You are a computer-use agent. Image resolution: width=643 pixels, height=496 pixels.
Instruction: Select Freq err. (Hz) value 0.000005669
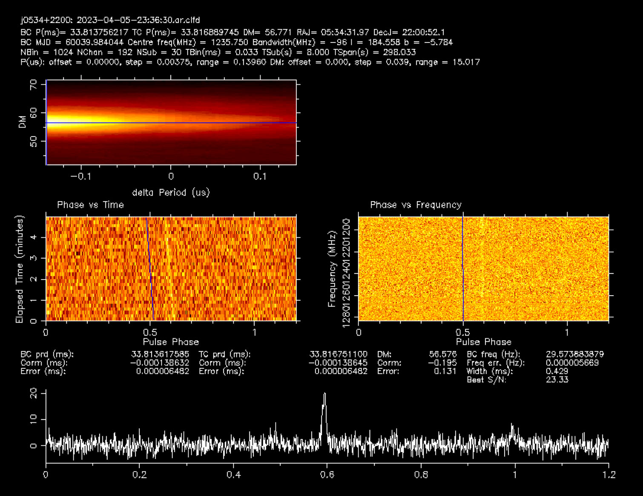point(572,363)
